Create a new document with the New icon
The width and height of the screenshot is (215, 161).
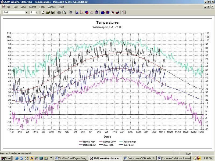43,12
